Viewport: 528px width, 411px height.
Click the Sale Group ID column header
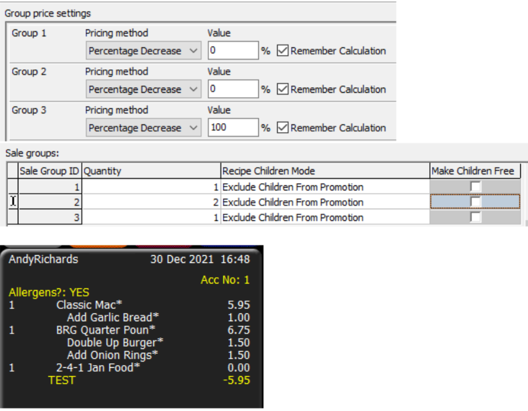tap(50, 171)
